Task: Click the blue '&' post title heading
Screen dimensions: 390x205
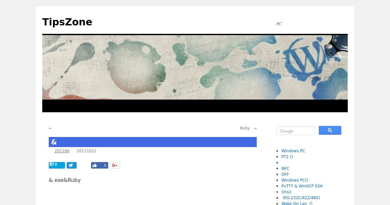Action: 153,142
